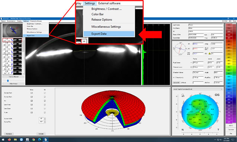Click the Animate button

pos(41,134)
